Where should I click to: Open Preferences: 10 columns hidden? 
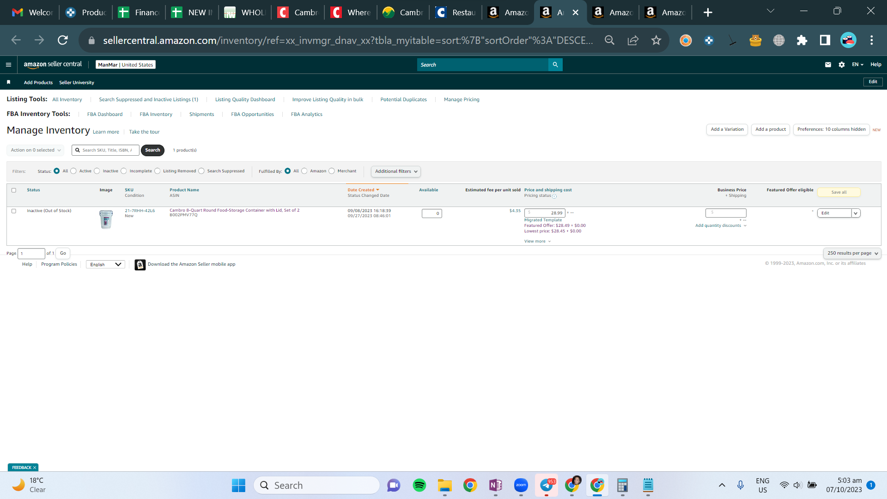click(x=832, y=129)
